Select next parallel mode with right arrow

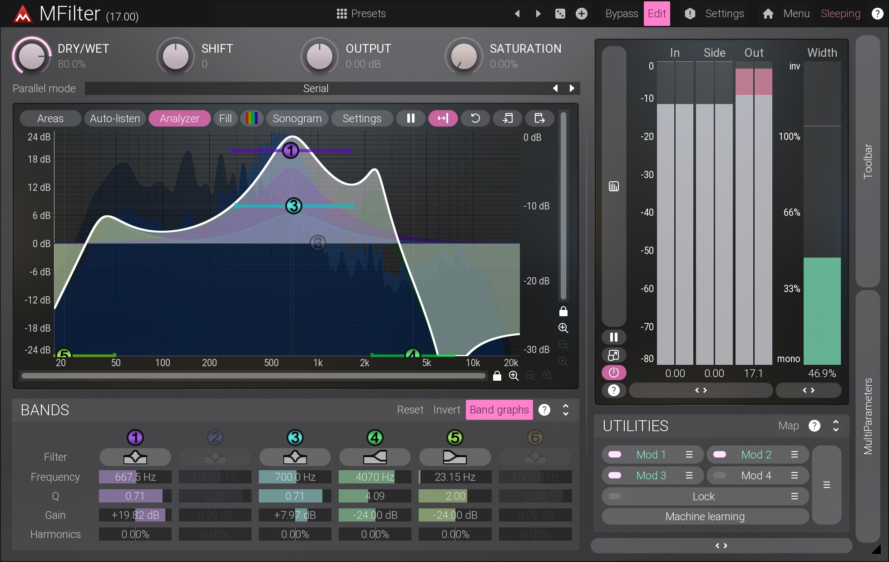pos(572,89)
